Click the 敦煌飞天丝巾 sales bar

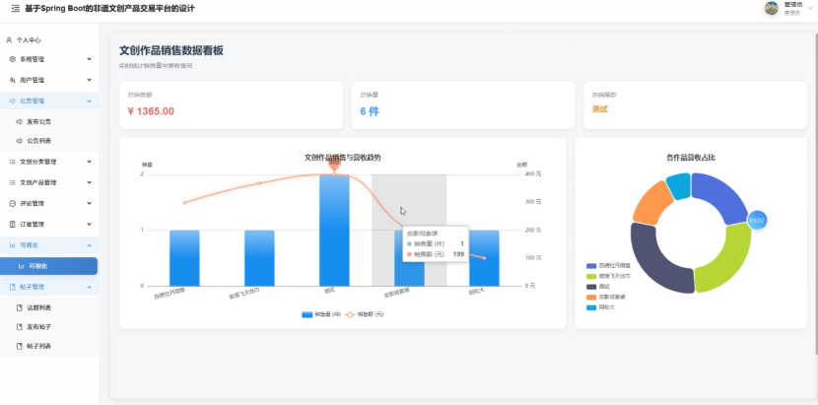coord(259,258)
